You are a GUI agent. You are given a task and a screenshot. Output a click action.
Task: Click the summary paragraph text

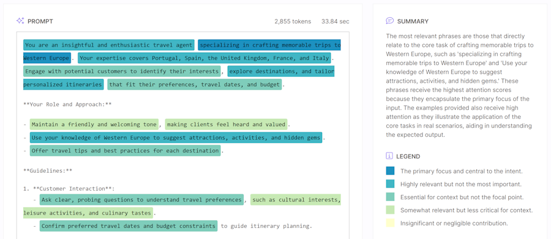click(459, 86)
